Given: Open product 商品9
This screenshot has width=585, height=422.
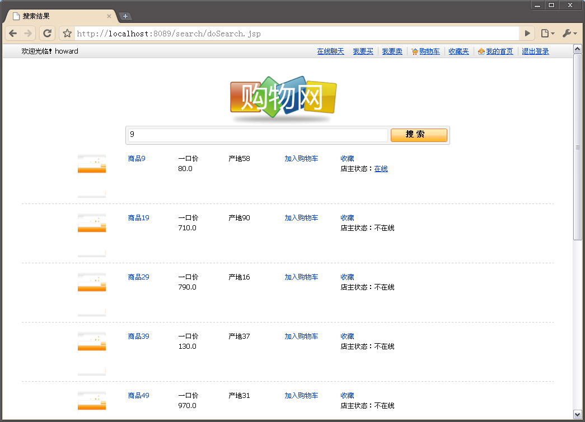Looking at the screenshot, I should click(x=137, y=159).
